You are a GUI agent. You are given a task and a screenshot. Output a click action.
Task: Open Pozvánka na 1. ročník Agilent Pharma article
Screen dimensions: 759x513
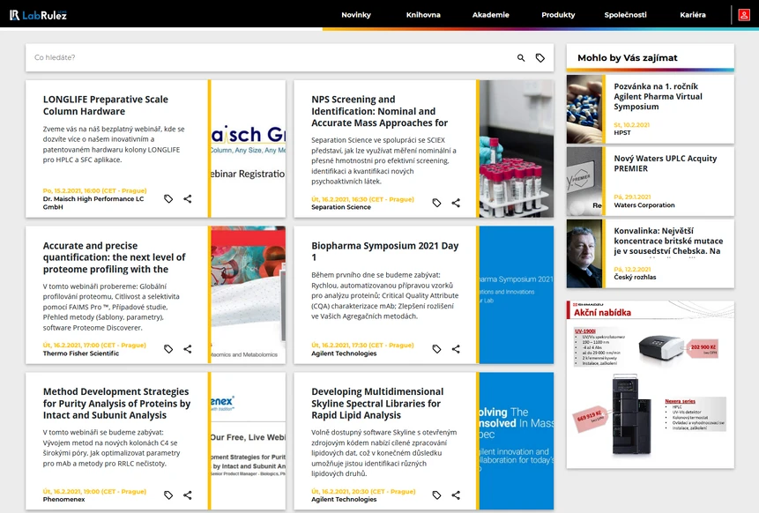(658, 96)
